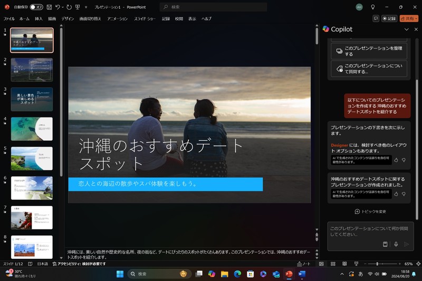This screenshot has width=422, height=281.
Task: Open Customize Quick Access Toolbar dropdown
Action: click(x=86, y=7)
